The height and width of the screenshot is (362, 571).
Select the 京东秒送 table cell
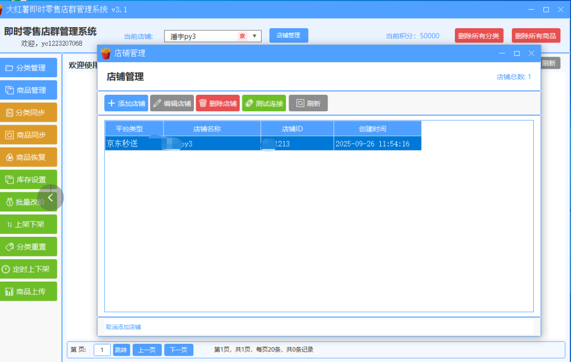point(134,144)
